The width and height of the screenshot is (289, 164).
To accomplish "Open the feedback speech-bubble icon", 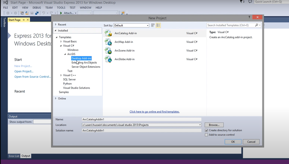I will (x=250, y=2).
